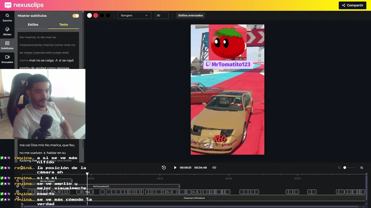This screenshot has width=371, height=208.
Task: Click the line "se caiga jueputa este juego está"
Action: tap(44, 53)
